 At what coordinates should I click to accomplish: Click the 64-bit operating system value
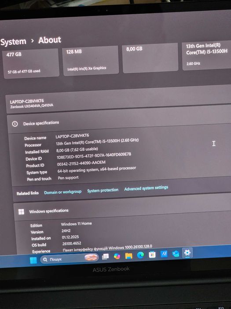pos(97,170)
